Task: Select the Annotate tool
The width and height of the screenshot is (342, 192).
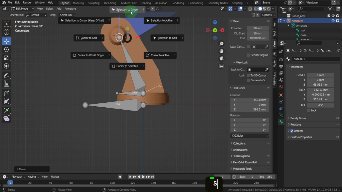Action: tap(6, 76)
